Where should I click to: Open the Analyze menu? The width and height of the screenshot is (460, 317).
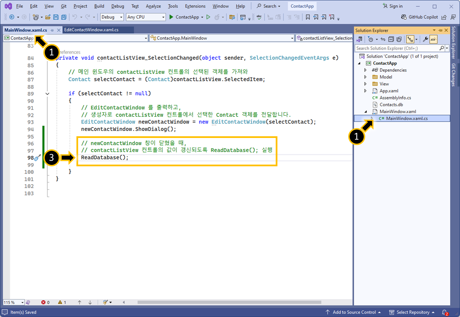coord(153,6)
